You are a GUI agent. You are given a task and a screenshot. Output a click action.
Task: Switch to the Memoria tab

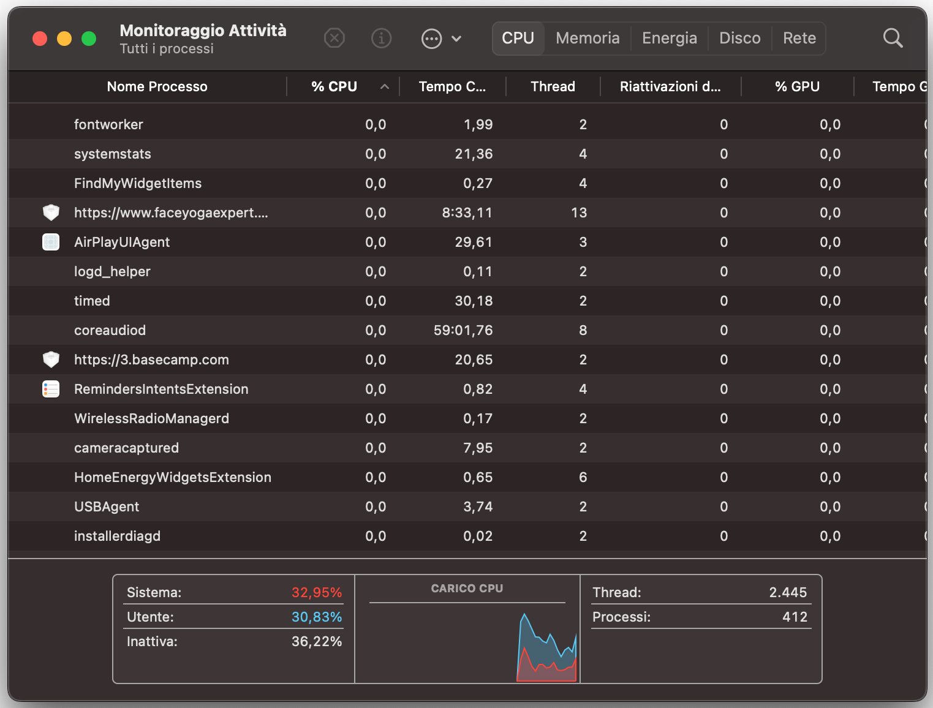click(x=587, y=39)
